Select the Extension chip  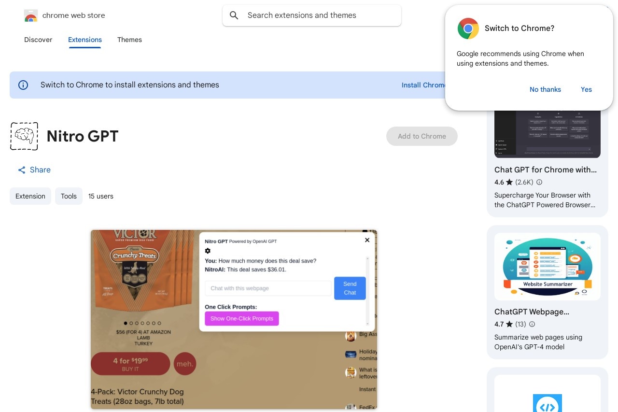point(30,196)
